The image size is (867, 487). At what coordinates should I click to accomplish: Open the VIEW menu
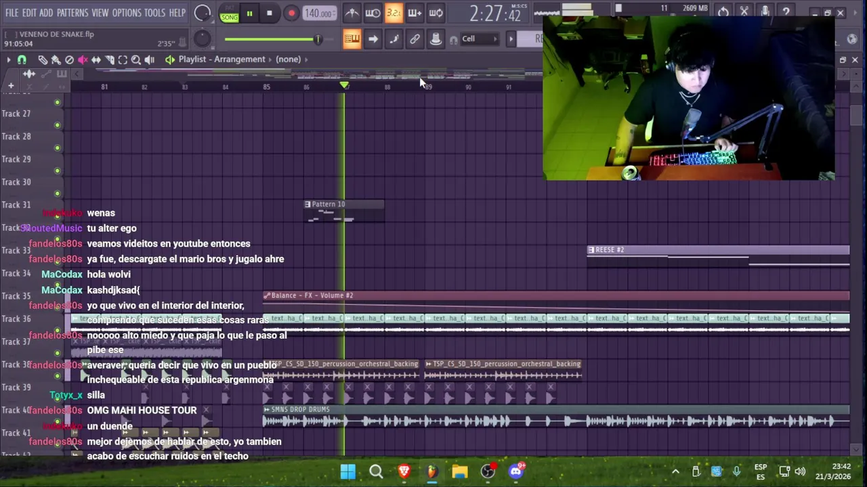pos(100,13)
